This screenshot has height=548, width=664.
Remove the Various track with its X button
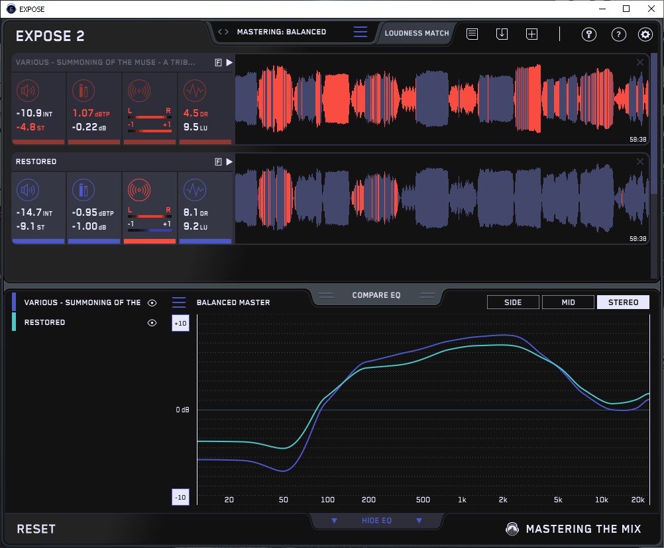pyautogui.click(x=640, y=63)
